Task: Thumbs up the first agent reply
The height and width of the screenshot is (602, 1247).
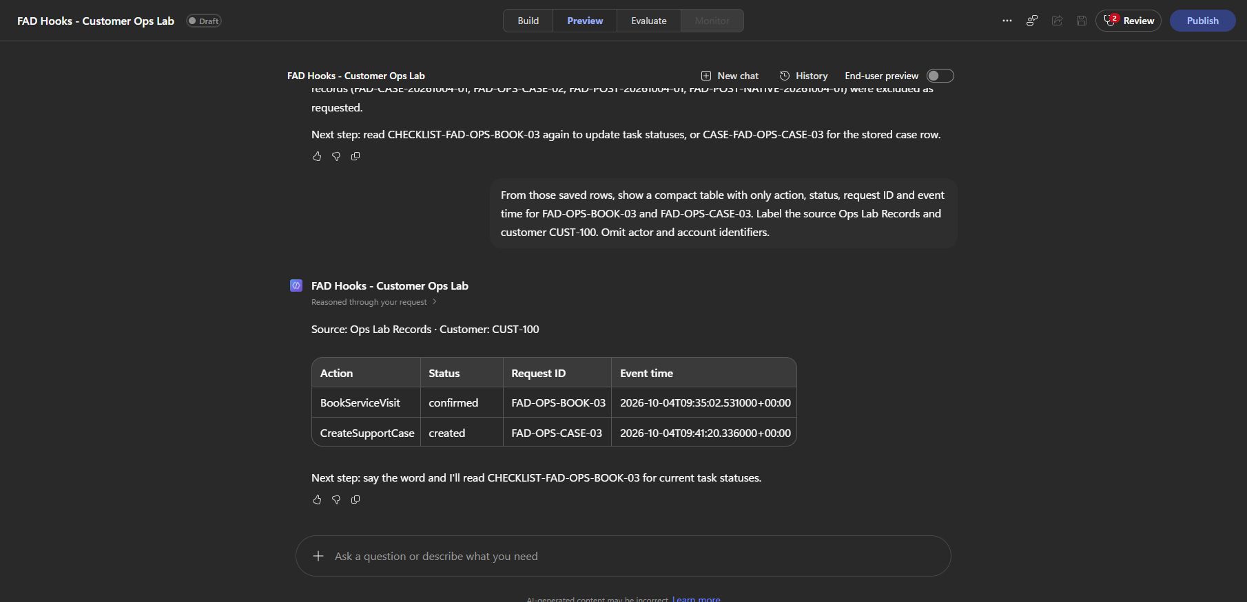Action: (x=317, y=156)
